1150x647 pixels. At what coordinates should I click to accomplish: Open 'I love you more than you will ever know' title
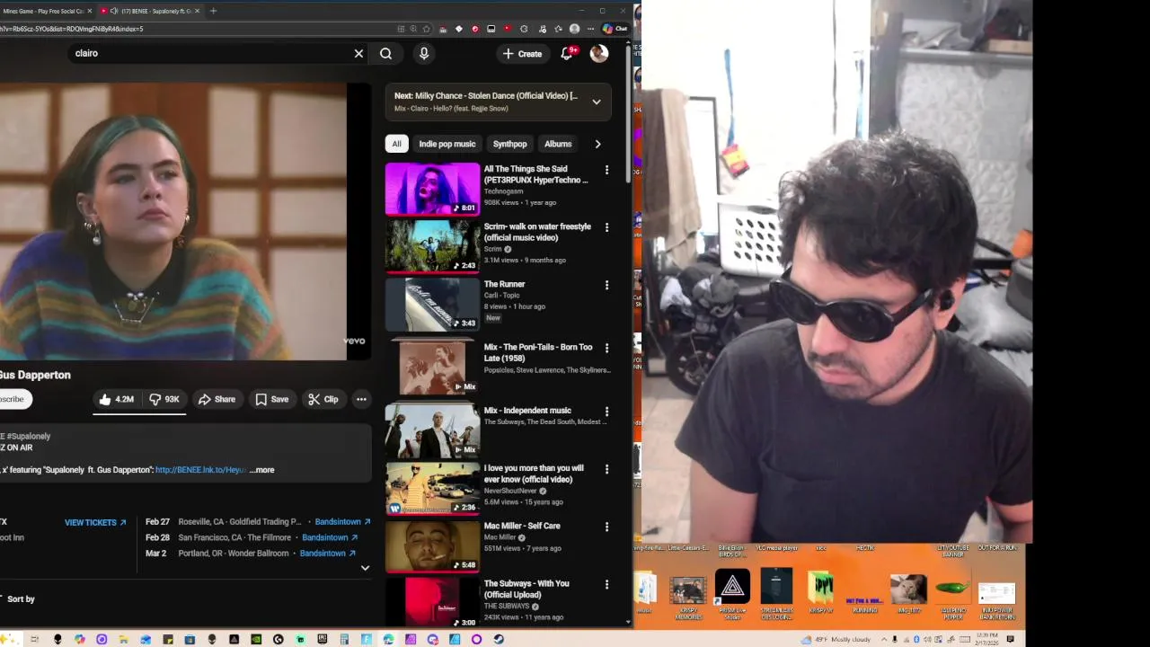coord(534,474)
